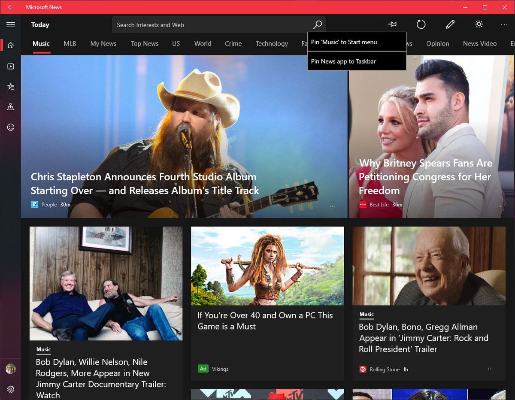Switch to the Opinion tab
The image size is (515, 400).
click(438, 43)
